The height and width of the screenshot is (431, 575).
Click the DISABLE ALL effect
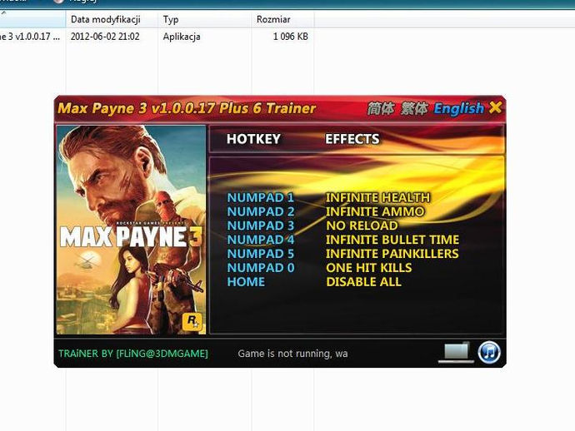pos(363,281)
